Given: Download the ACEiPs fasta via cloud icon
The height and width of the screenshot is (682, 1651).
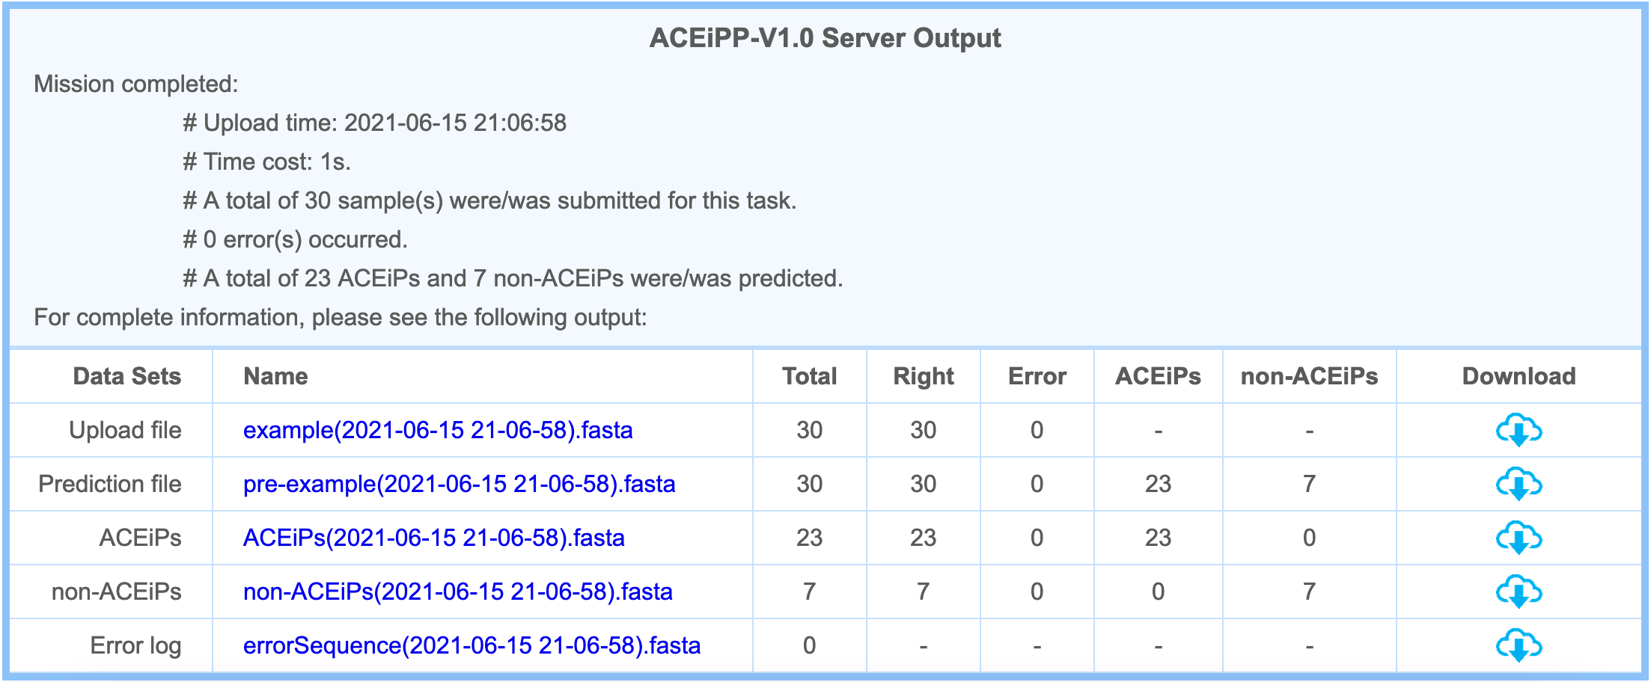Looking at the screenshot, I should (1519, 538).
